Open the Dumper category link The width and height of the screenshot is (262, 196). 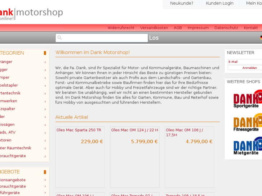tap(5, 78)
